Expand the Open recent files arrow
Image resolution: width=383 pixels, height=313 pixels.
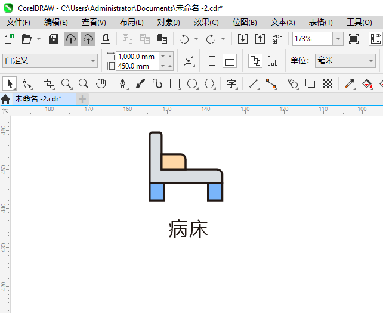[x=39, y=39]
